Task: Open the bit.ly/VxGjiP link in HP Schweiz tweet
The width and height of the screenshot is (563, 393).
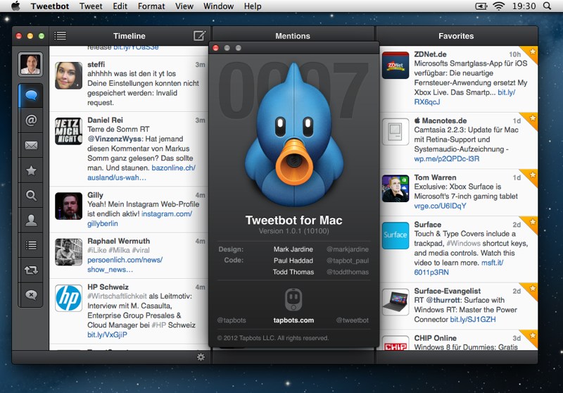Action: (107, 335)
